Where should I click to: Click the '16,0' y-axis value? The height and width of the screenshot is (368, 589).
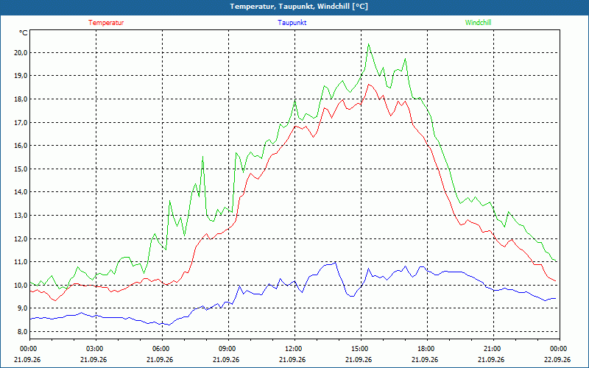(x=21, y=146)
